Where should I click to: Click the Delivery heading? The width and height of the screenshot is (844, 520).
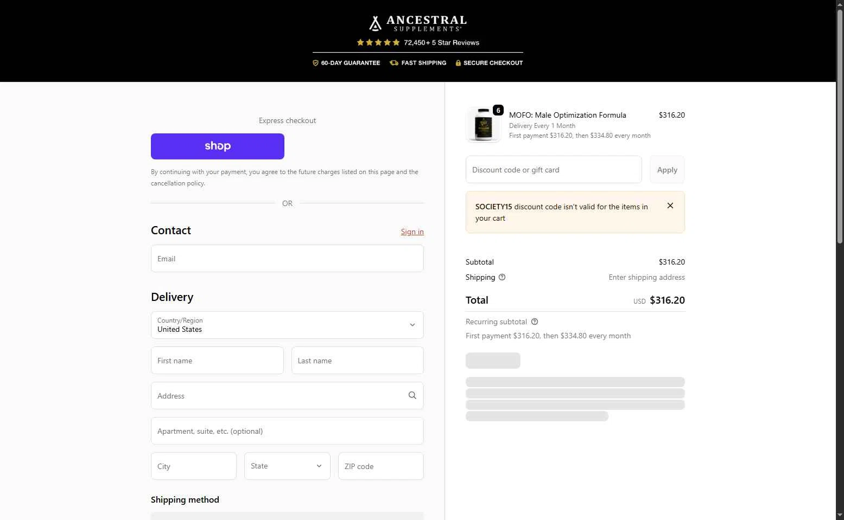172,297
